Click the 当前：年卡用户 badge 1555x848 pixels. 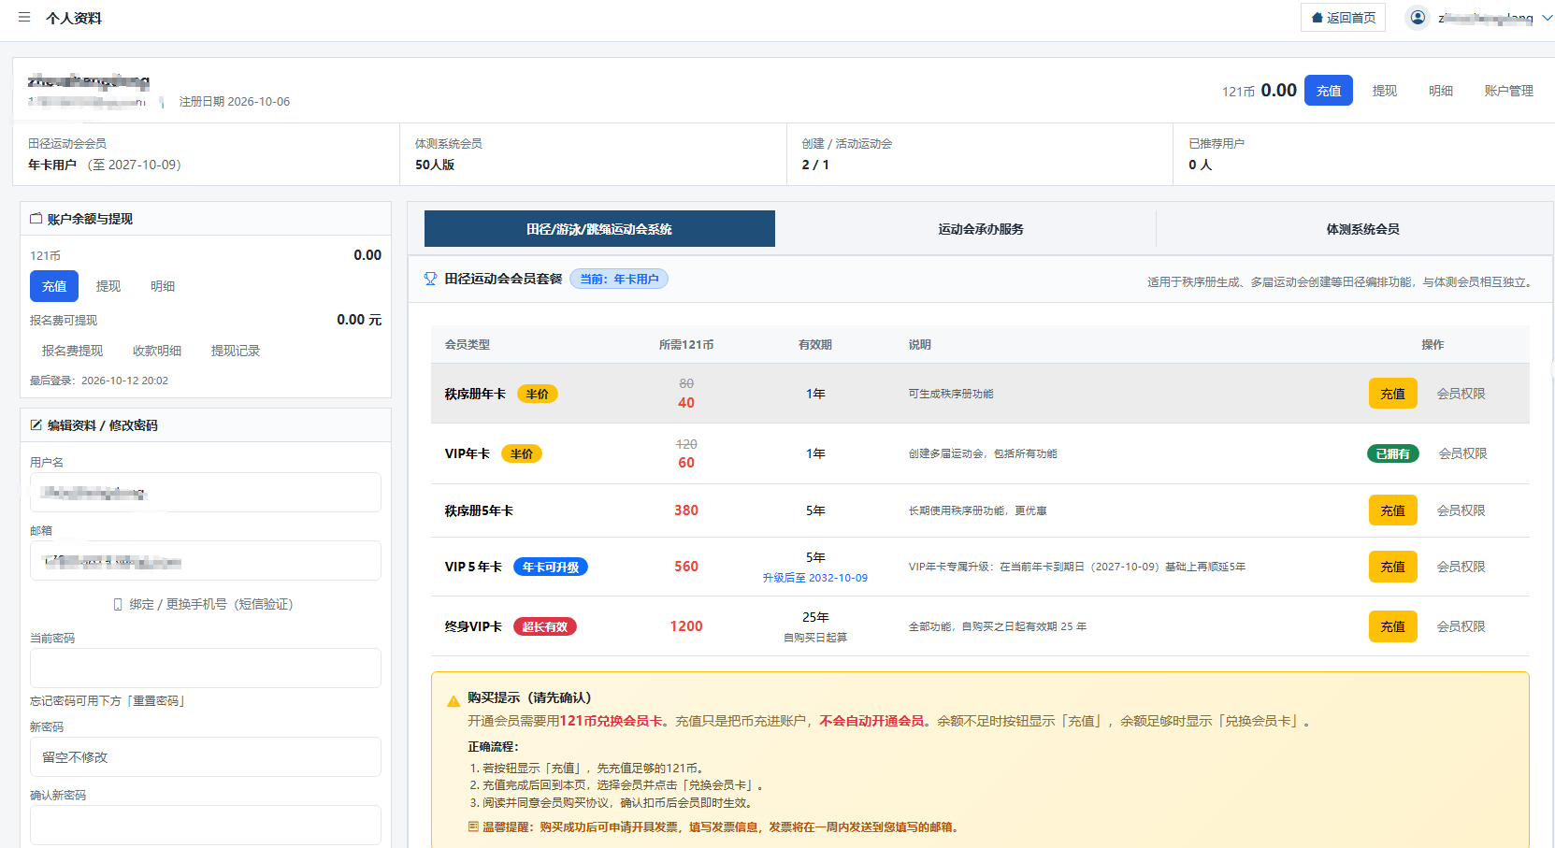pyautogui.click(x=619, y=279)
